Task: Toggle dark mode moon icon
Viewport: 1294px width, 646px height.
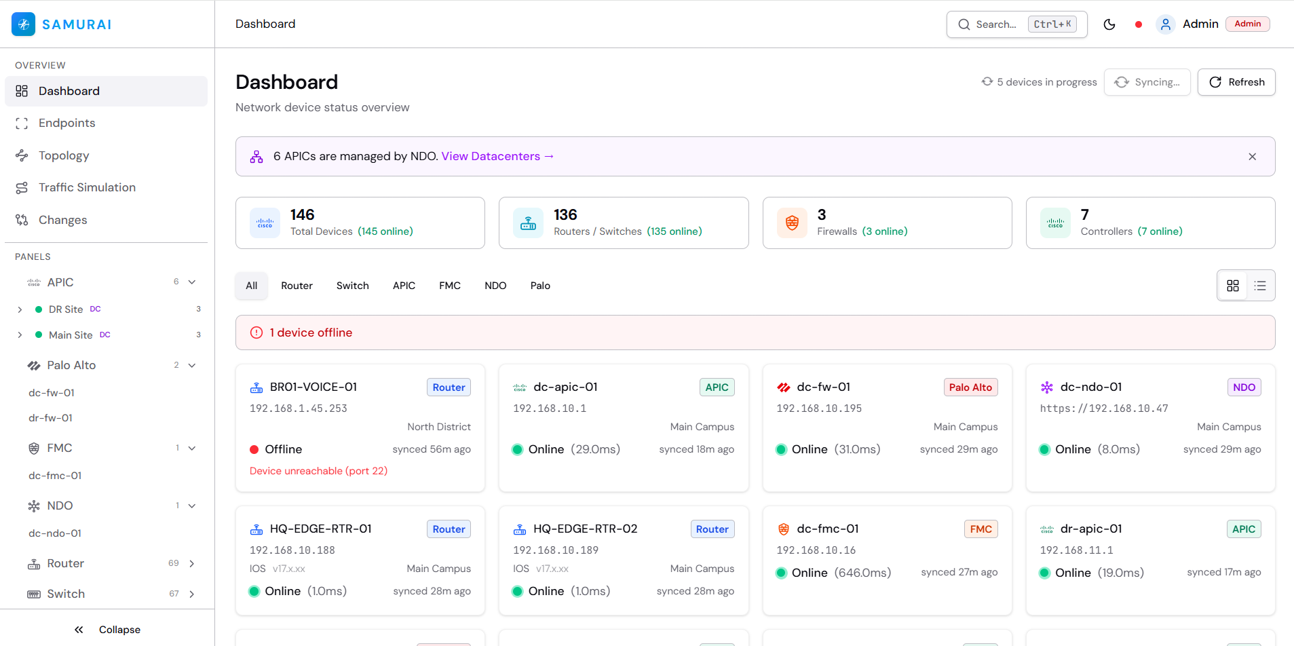Action: (1109, 24)
